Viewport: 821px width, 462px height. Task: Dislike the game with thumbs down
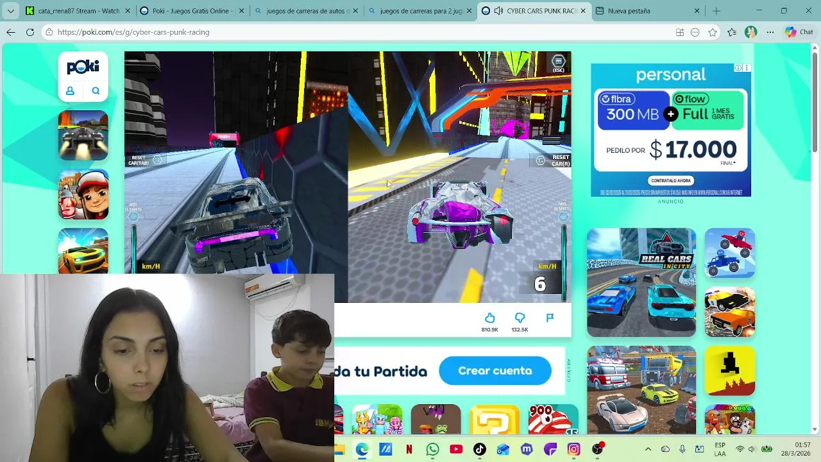(x=520, y=318)
